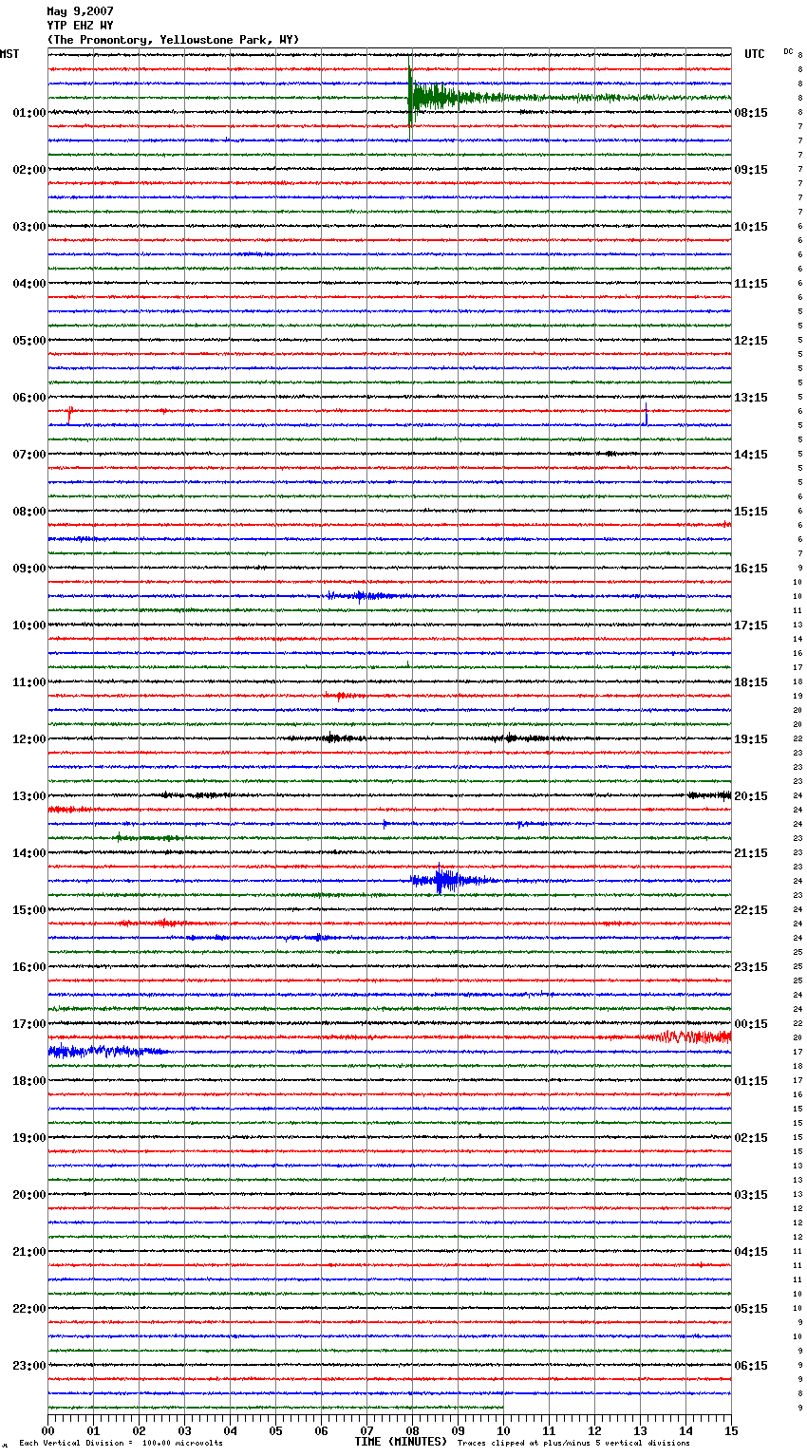Click the 07:00 MST row label
This screenshot has height=1456, width=807.
29,455
